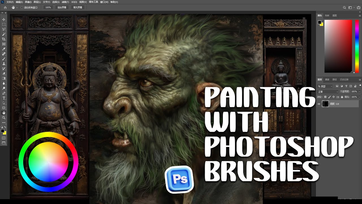Select the Clone Stamp tool
Viewport: 362px width, 204px height.
pyautogui.click(x=4, y=64)
